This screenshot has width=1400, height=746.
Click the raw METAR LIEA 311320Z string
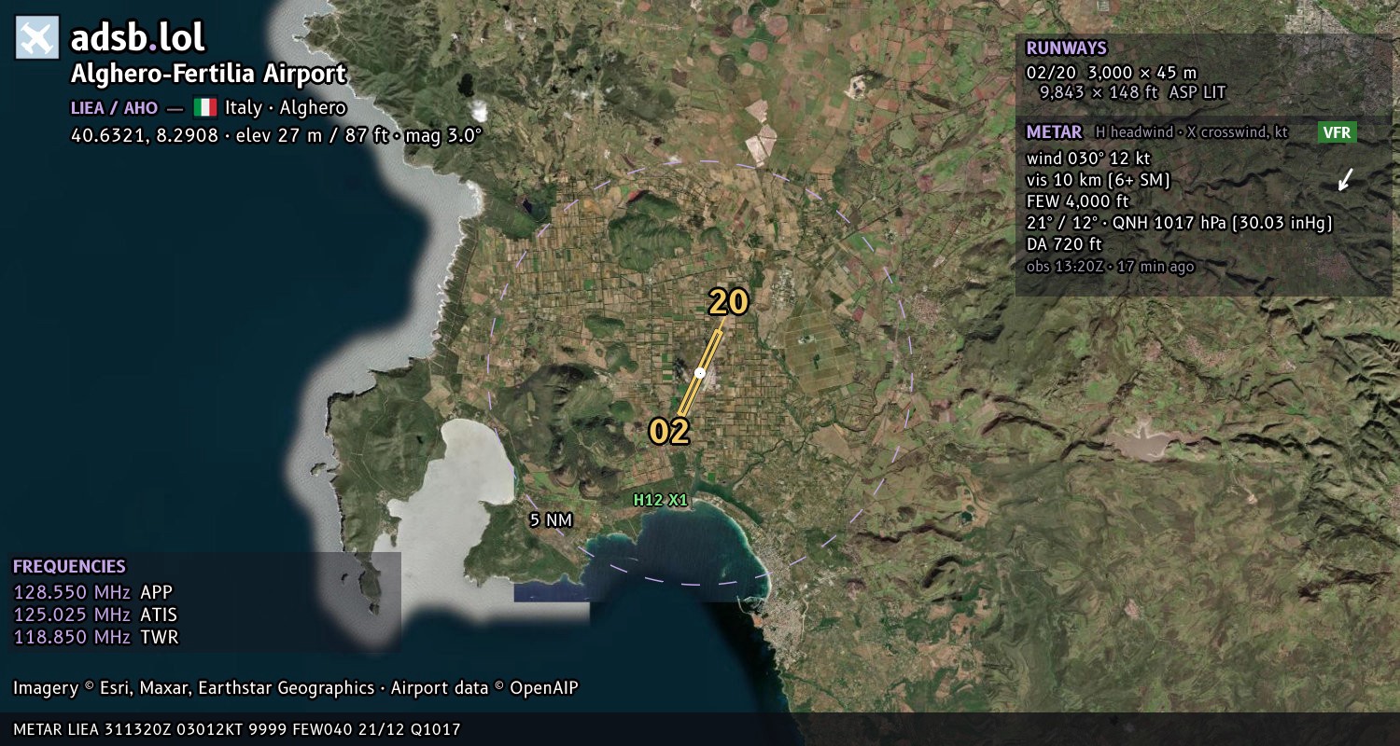237,729
